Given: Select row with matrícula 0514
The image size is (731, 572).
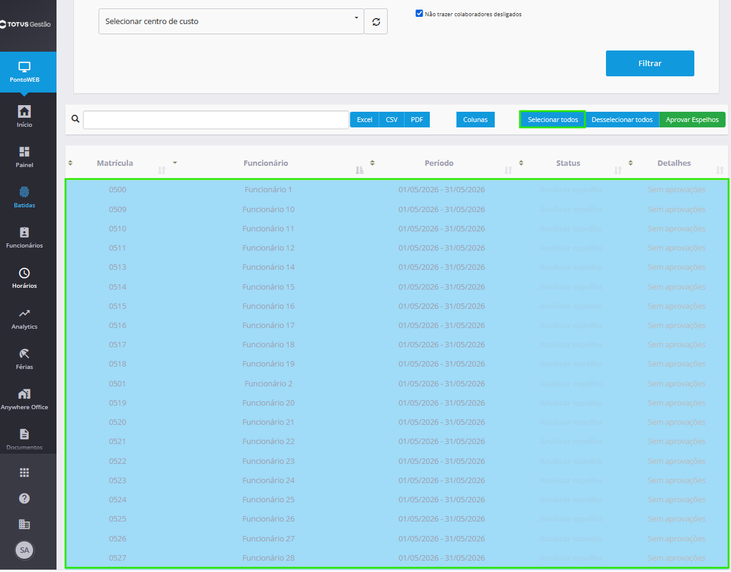Looking at the screenshot, I should (397, 287).
